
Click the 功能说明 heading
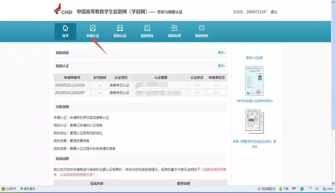[x=62, y=107]
